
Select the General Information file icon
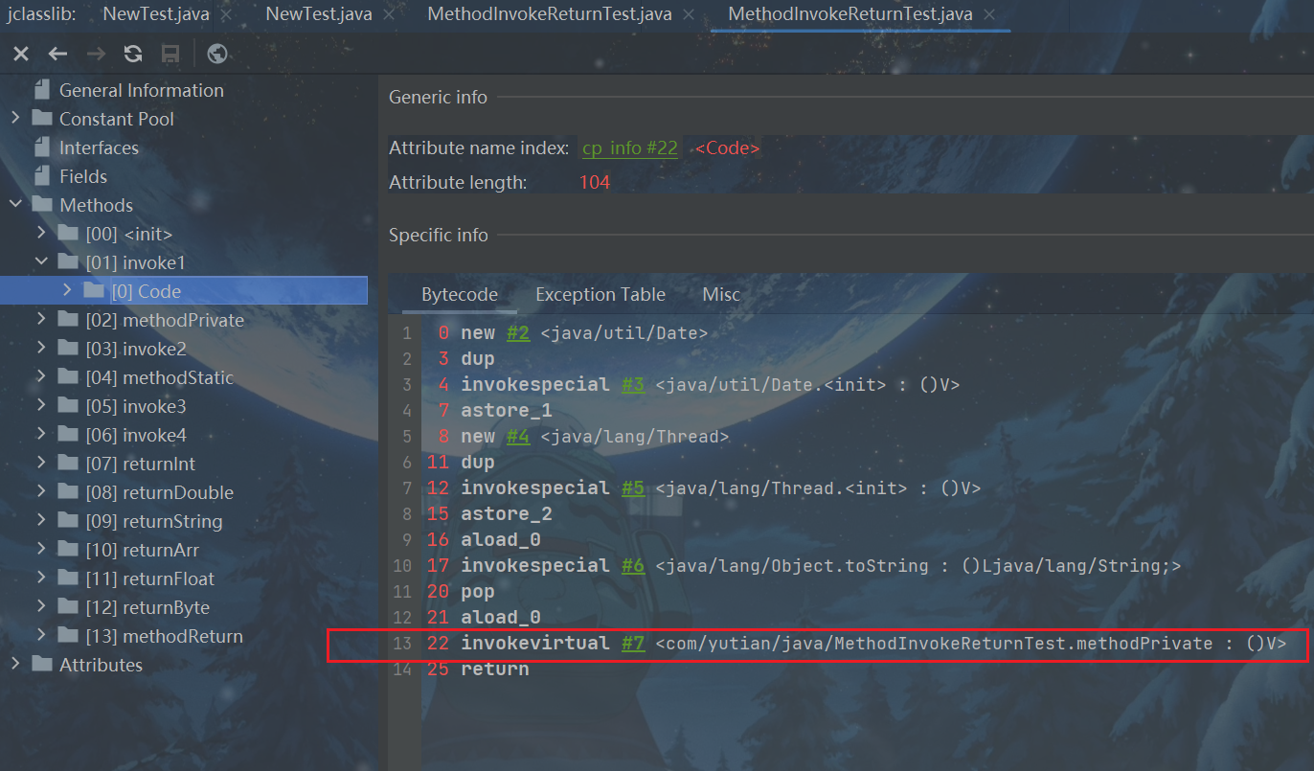pos(41,91)
